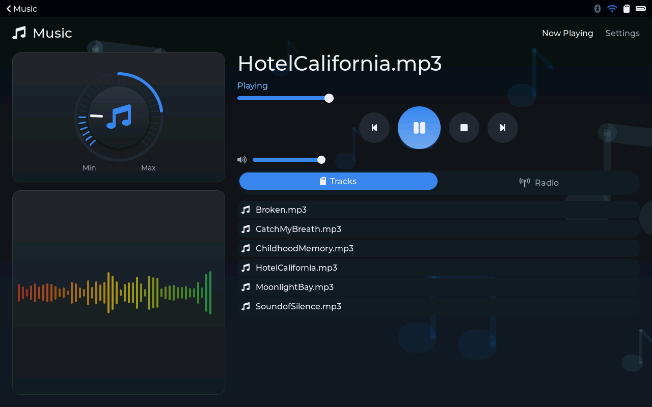Screen dimensions: 652x407
Task: Click the Playing status text
Action: tap(253, 85)
